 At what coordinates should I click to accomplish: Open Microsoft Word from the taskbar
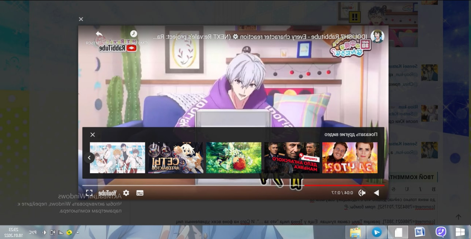(419, 232)
